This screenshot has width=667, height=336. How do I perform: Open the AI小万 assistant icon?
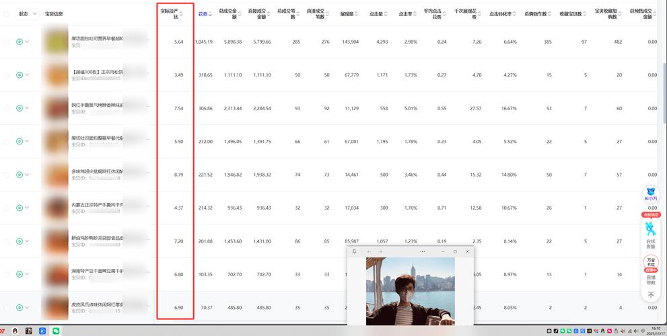click(650, 194)
